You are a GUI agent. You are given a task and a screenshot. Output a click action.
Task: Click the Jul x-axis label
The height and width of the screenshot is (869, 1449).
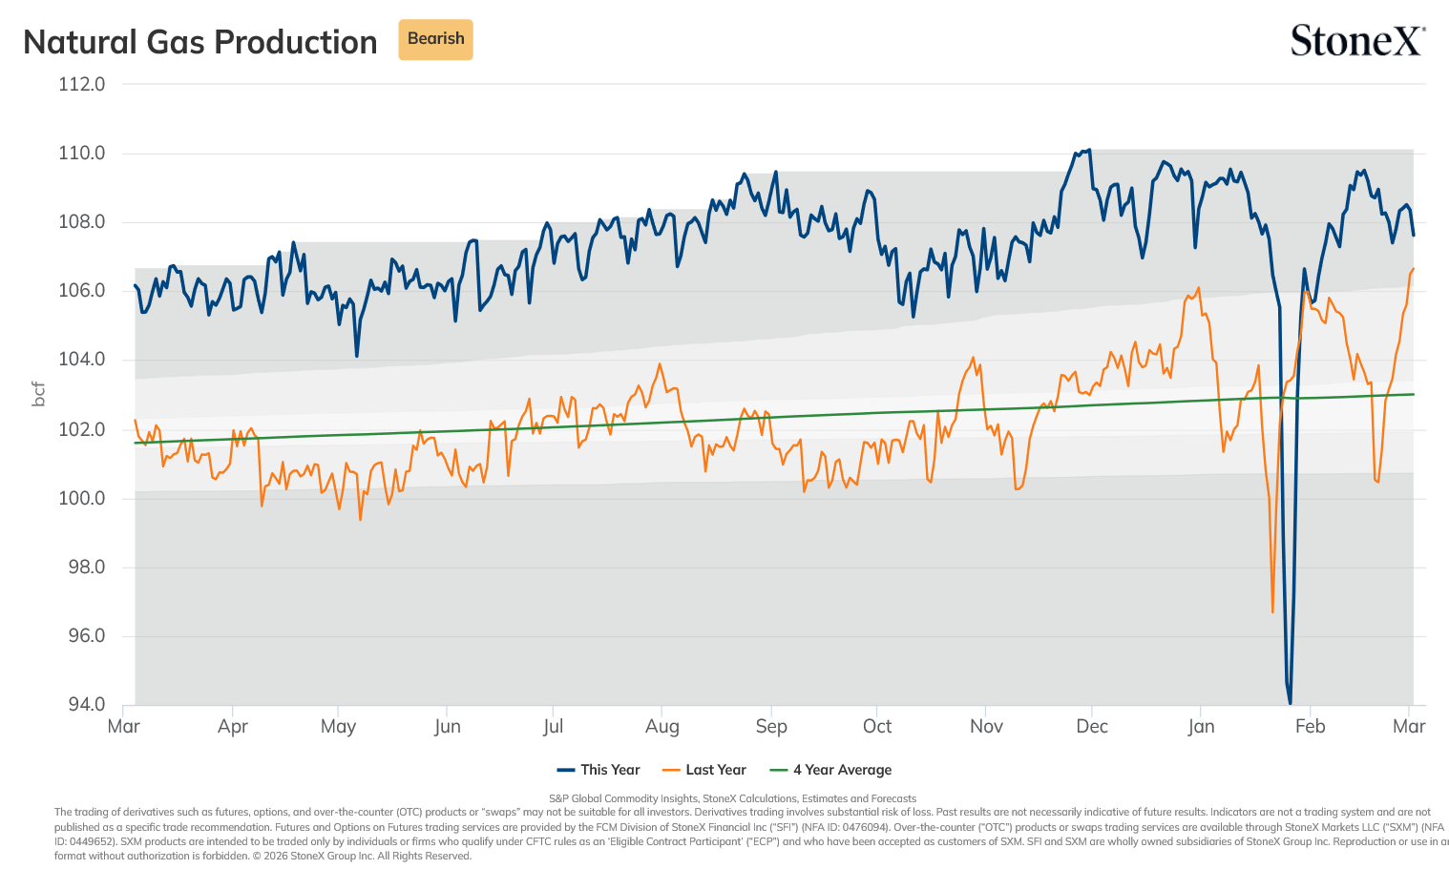553,727
